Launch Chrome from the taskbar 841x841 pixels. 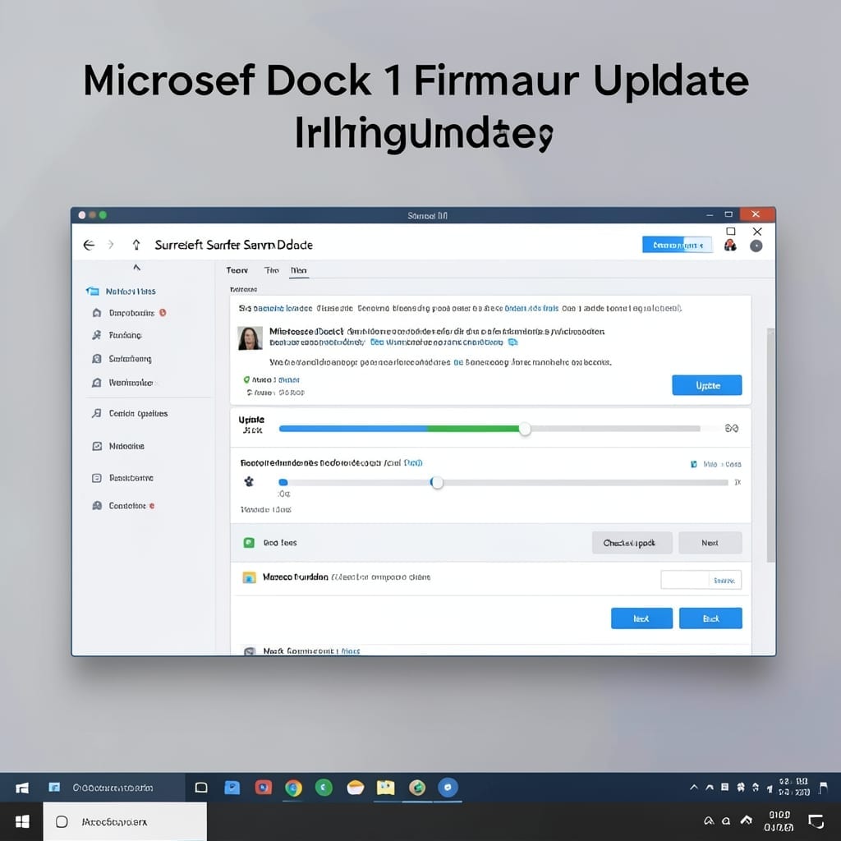click(x=293, y=788)
